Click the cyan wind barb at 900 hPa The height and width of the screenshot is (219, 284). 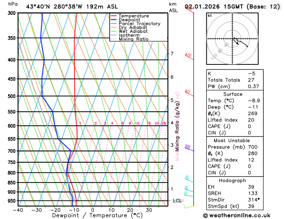[189, 189]
